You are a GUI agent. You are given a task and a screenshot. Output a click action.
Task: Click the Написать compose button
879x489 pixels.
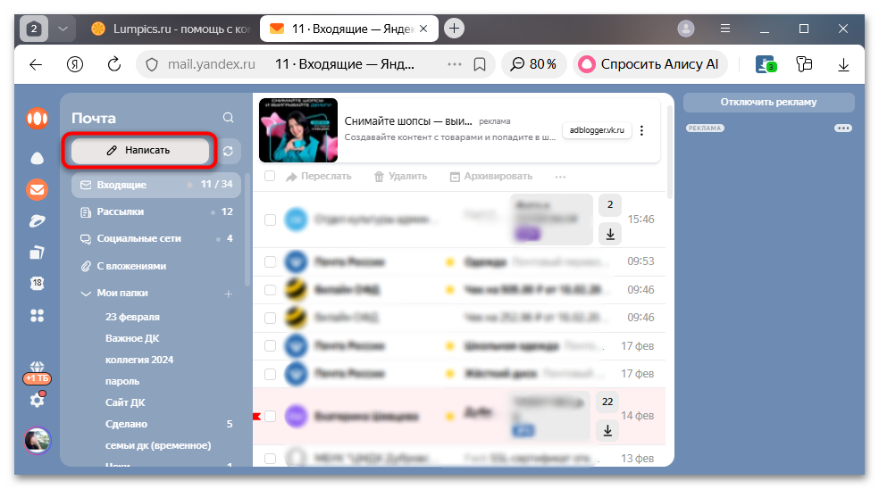pyautogui.click(x=139, y=151)
